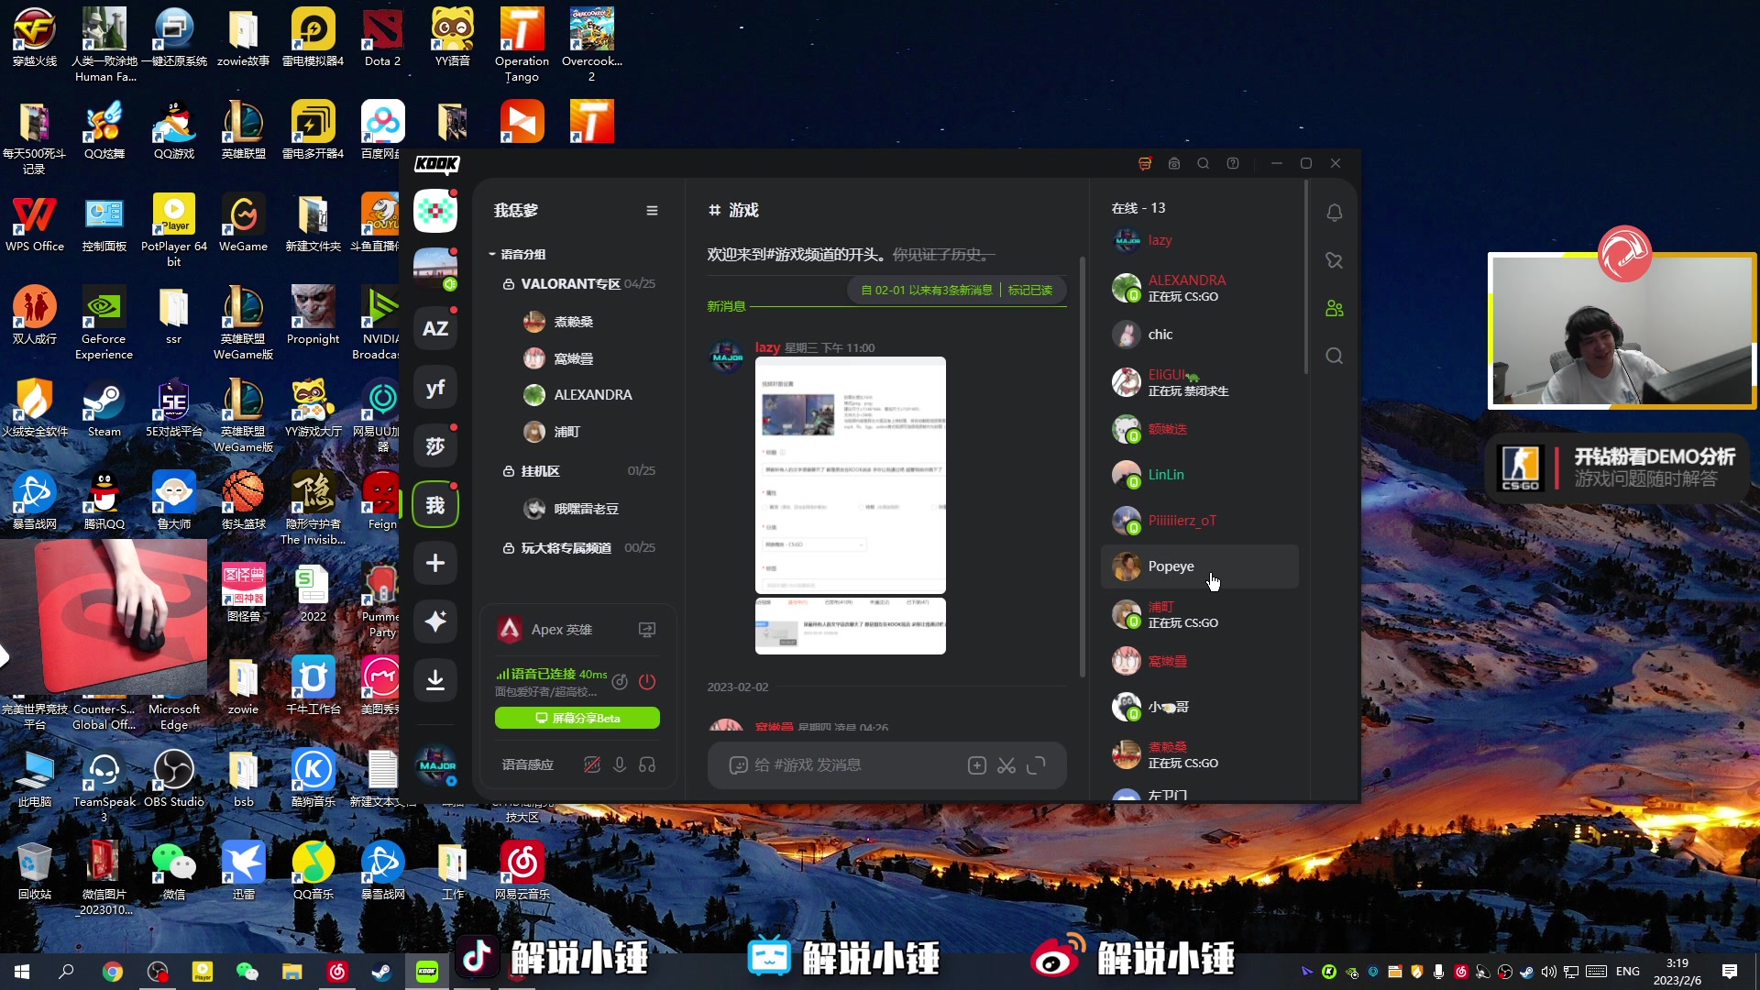Start screen sharing with 屏幕分享Beta button
Viewport: 1760px width, 990px height.
577,718
